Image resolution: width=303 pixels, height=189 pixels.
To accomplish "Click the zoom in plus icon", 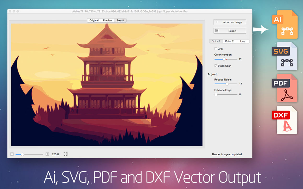I will point(47,154).
